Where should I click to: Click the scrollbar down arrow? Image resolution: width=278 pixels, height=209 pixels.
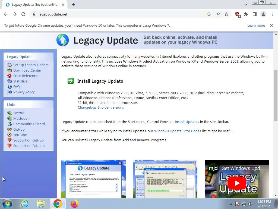pyautogui.click(x=276, y=196)
